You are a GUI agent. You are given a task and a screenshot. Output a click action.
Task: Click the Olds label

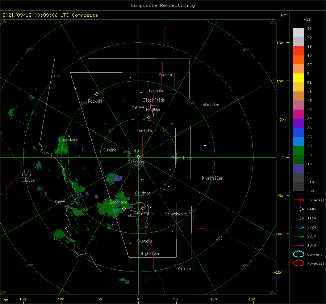138,151
